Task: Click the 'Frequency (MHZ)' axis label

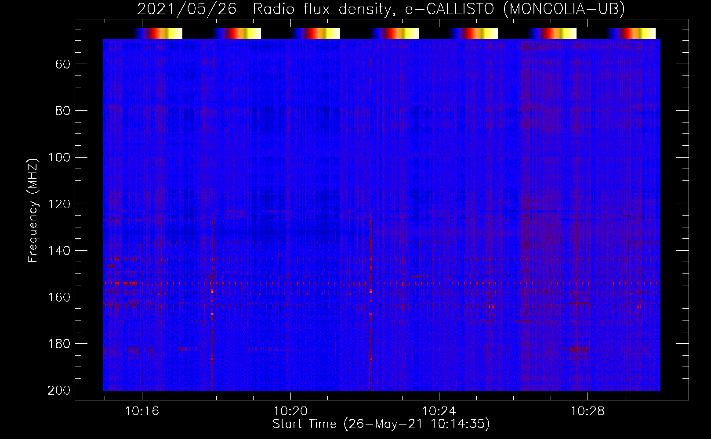Action: (33, 210)
